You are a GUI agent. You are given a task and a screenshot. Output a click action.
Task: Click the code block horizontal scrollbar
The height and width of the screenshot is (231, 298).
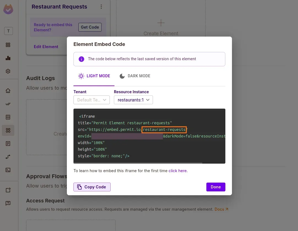(138, 163)
